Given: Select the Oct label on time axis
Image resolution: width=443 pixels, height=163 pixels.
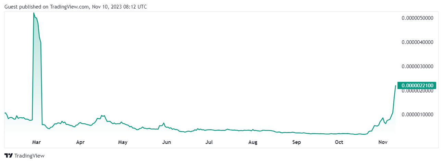Looking at the screenshot, I should tap(339, 142).
